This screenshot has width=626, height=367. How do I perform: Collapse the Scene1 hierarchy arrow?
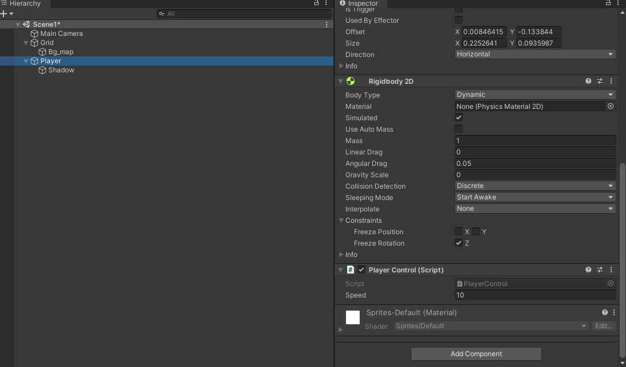click(x=18, y=25)
